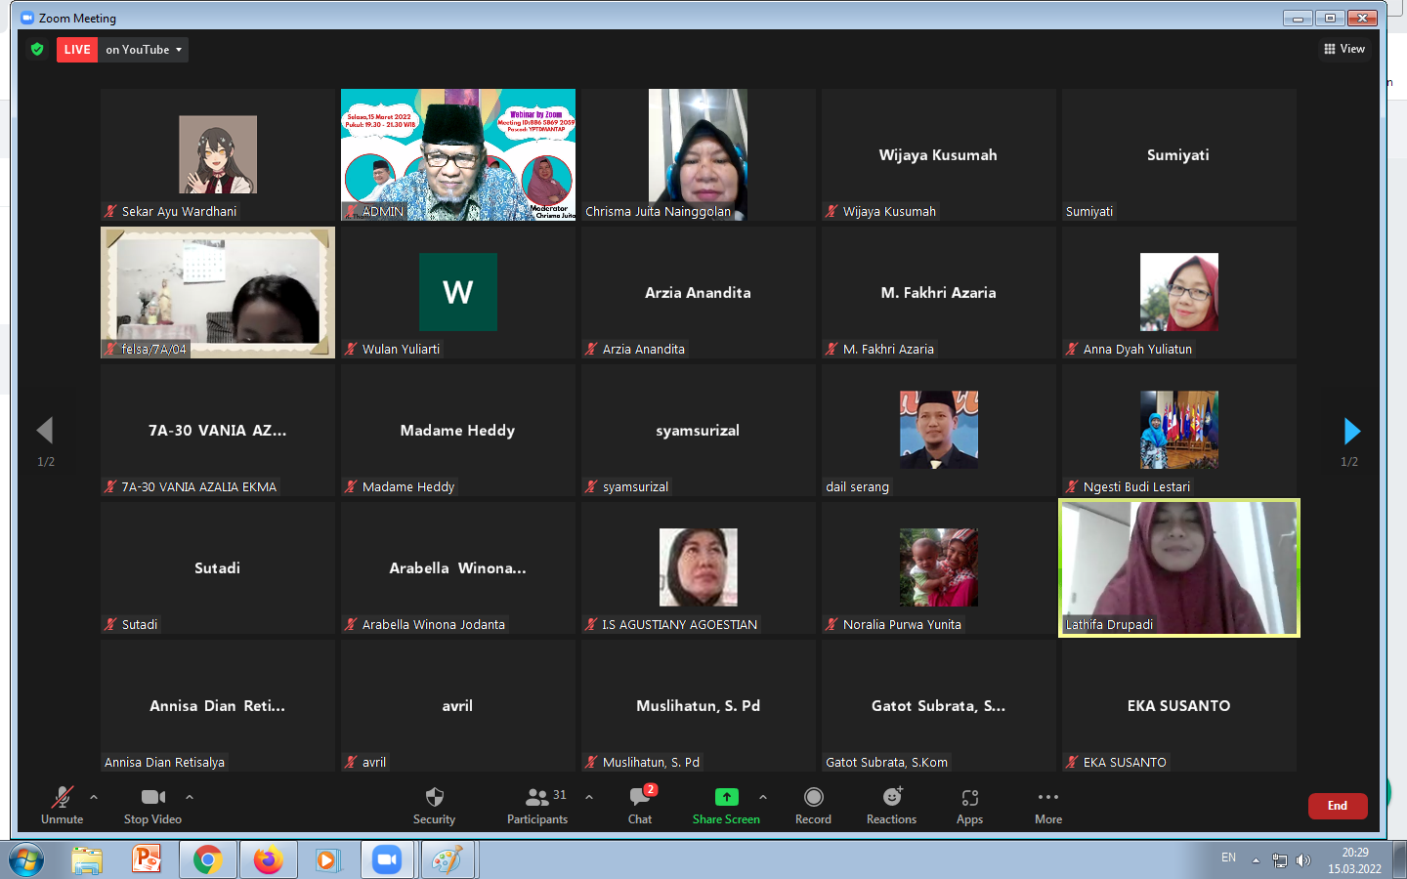This screenshot has width=1407, height=879.
Task: Open the More options menu
Action: (x=1047, y=806)
